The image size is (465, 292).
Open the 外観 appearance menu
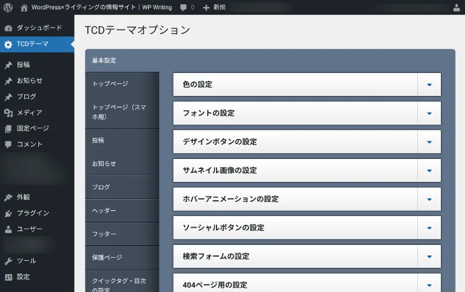pyautogui.click(x=24, y=197)
